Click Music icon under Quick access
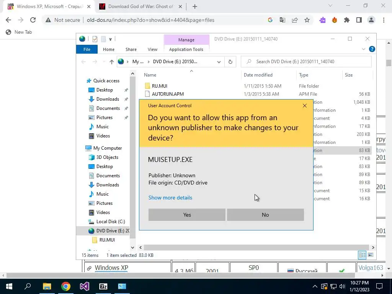 [x=91, y=126]
